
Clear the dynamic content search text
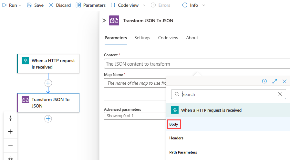coord(280,94)
